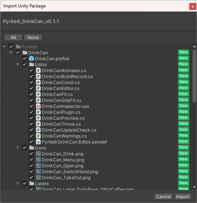The width and height of the screenshot is (197, 203).
Task: Click the DrinkCanFit.cs script icon
Action: click(x=38, y=94)
